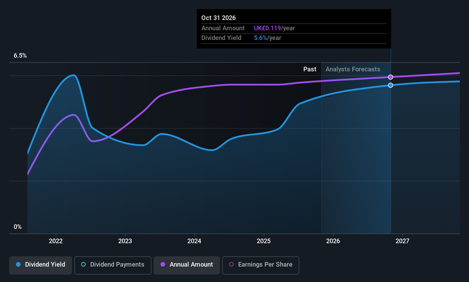Click the 6.5% axis label
Image resolution: width=469 pixels, height=282 pixels.
coord(20,56)
